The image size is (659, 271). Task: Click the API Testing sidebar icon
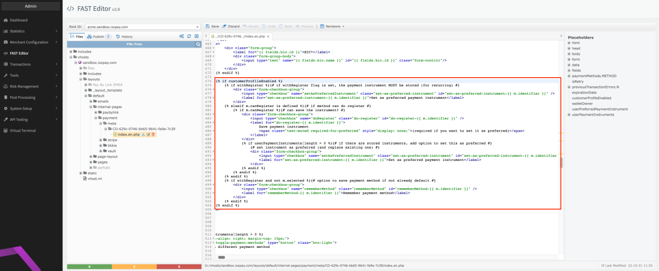(6, 119)
